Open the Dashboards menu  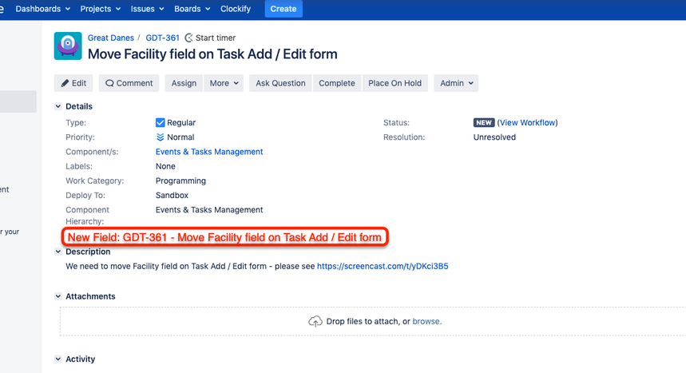[42, 9]
